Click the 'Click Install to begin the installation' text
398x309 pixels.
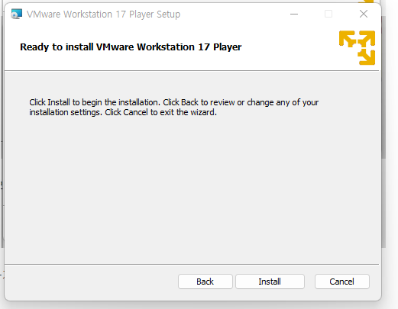[95, 102]
